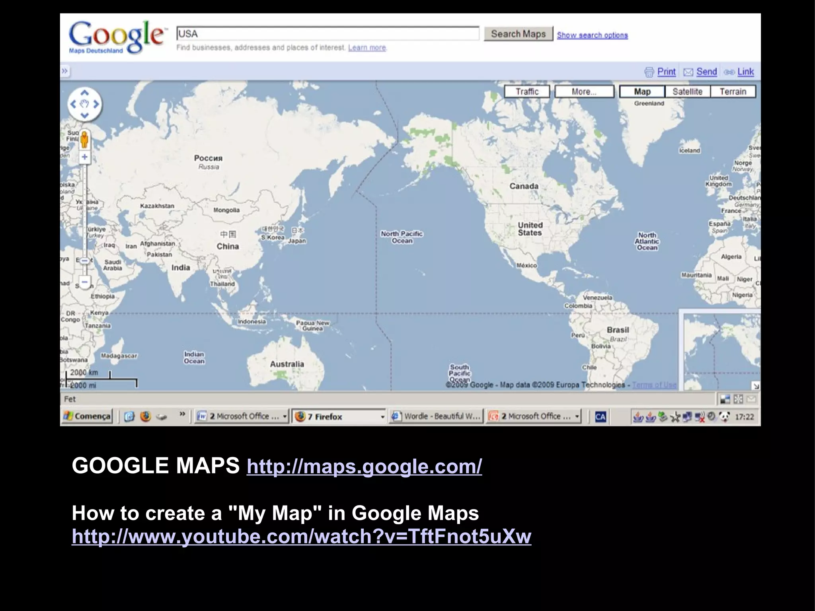Click the Link option
815x611 pixels.
(x=745, y=72)
